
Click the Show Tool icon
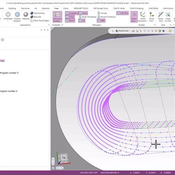click(152, 17)
